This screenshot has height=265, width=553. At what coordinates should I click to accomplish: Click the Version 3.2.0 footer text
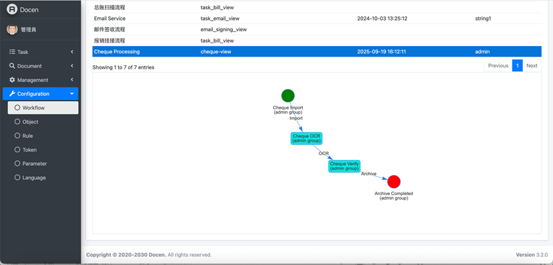(x=532, y=255)
